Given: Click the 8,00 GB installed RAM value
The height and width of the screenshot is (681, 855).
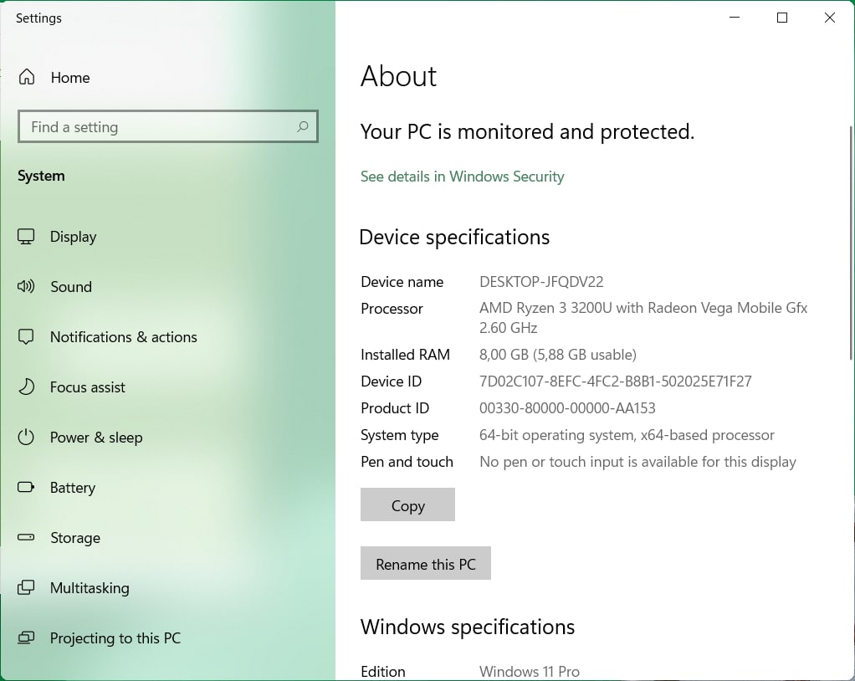Looking at the screenshot, I should [x=557, y=355].
